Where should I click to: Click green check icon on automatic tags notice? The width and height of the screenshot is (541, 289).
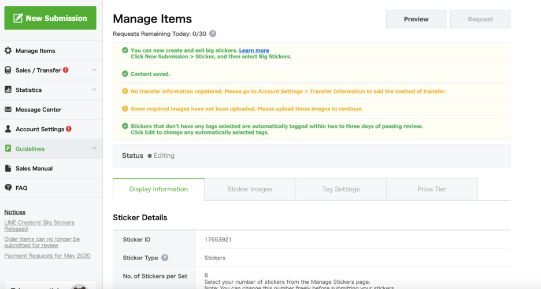coord(125,126)
